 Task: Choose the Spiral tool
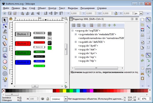click(x=5, y=73)
